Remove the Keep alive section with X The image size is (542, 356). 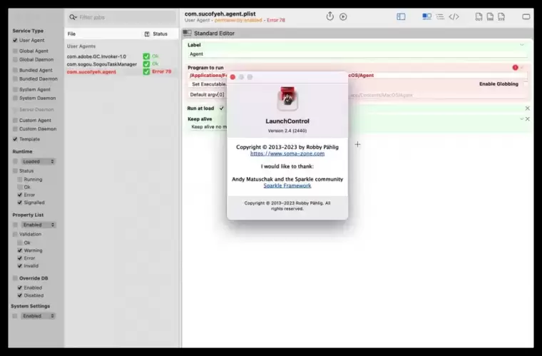pyautogui.click(x=528, y=119)
